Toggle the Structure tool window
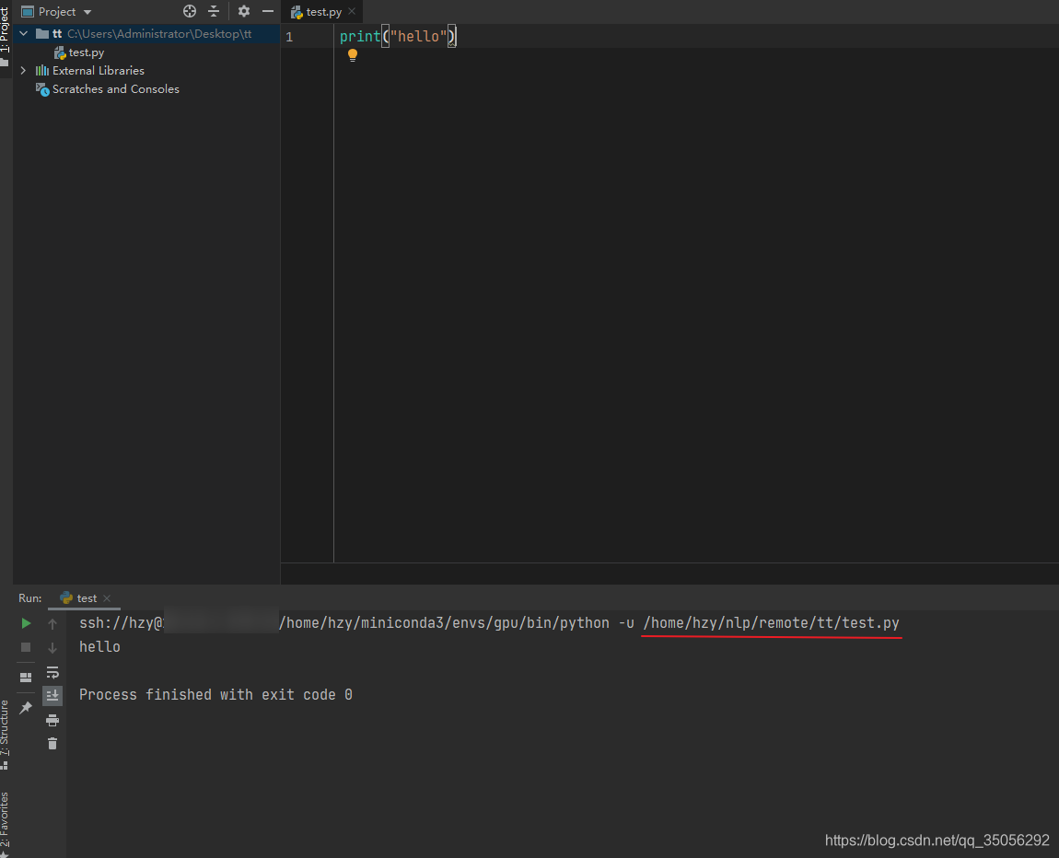 [x=7, y=730]
